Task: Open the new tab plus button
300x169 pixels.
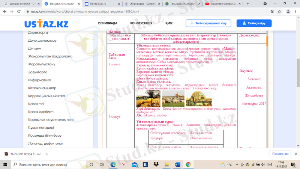Action: click(x=248, y=3)
